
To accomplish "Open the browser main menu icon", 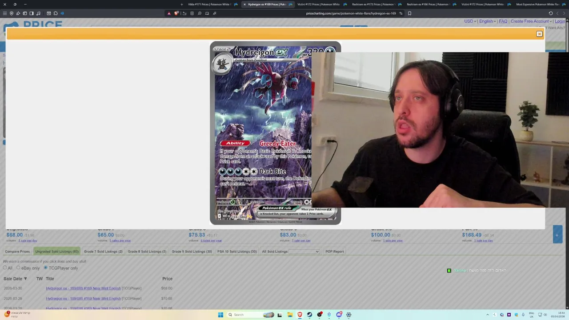I will coord(5,13).
